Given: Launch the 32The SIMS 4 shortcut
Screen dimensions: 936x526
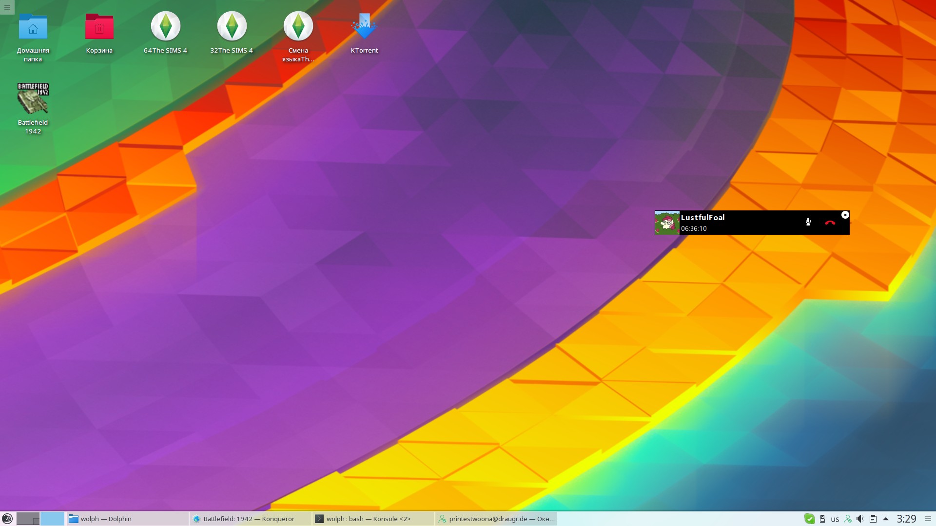Looking at the screenshot, I should pos(232,33).
